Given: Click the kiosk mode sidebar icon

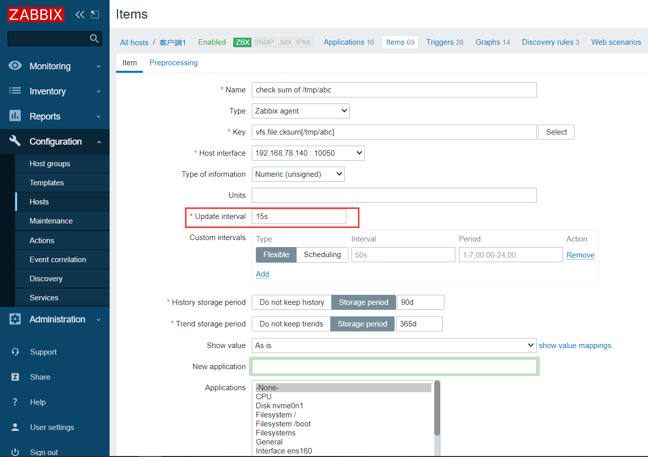Looking at the screenshot, I should click(95, 15).
